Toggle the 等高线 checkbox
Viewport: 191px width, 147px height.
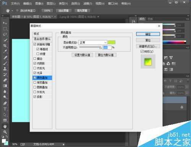pyautogui.click(x=38, y=49)
